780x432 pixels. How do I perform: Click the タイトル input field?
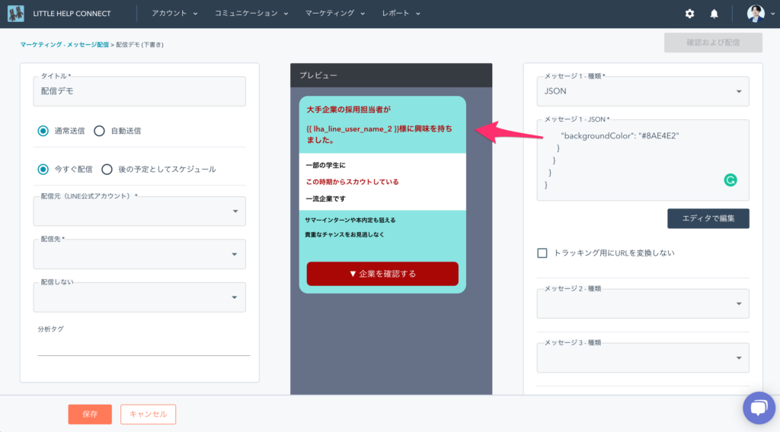click(x=139, y=91)
